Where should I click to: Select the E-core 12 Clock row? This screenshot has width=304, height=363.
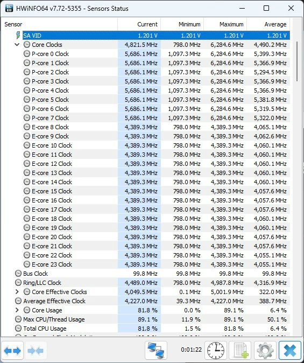pyautogui.click(x=156, y=163)
